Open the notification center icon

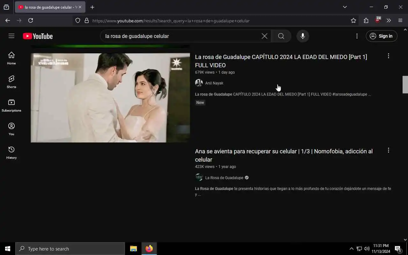(398, 249)
